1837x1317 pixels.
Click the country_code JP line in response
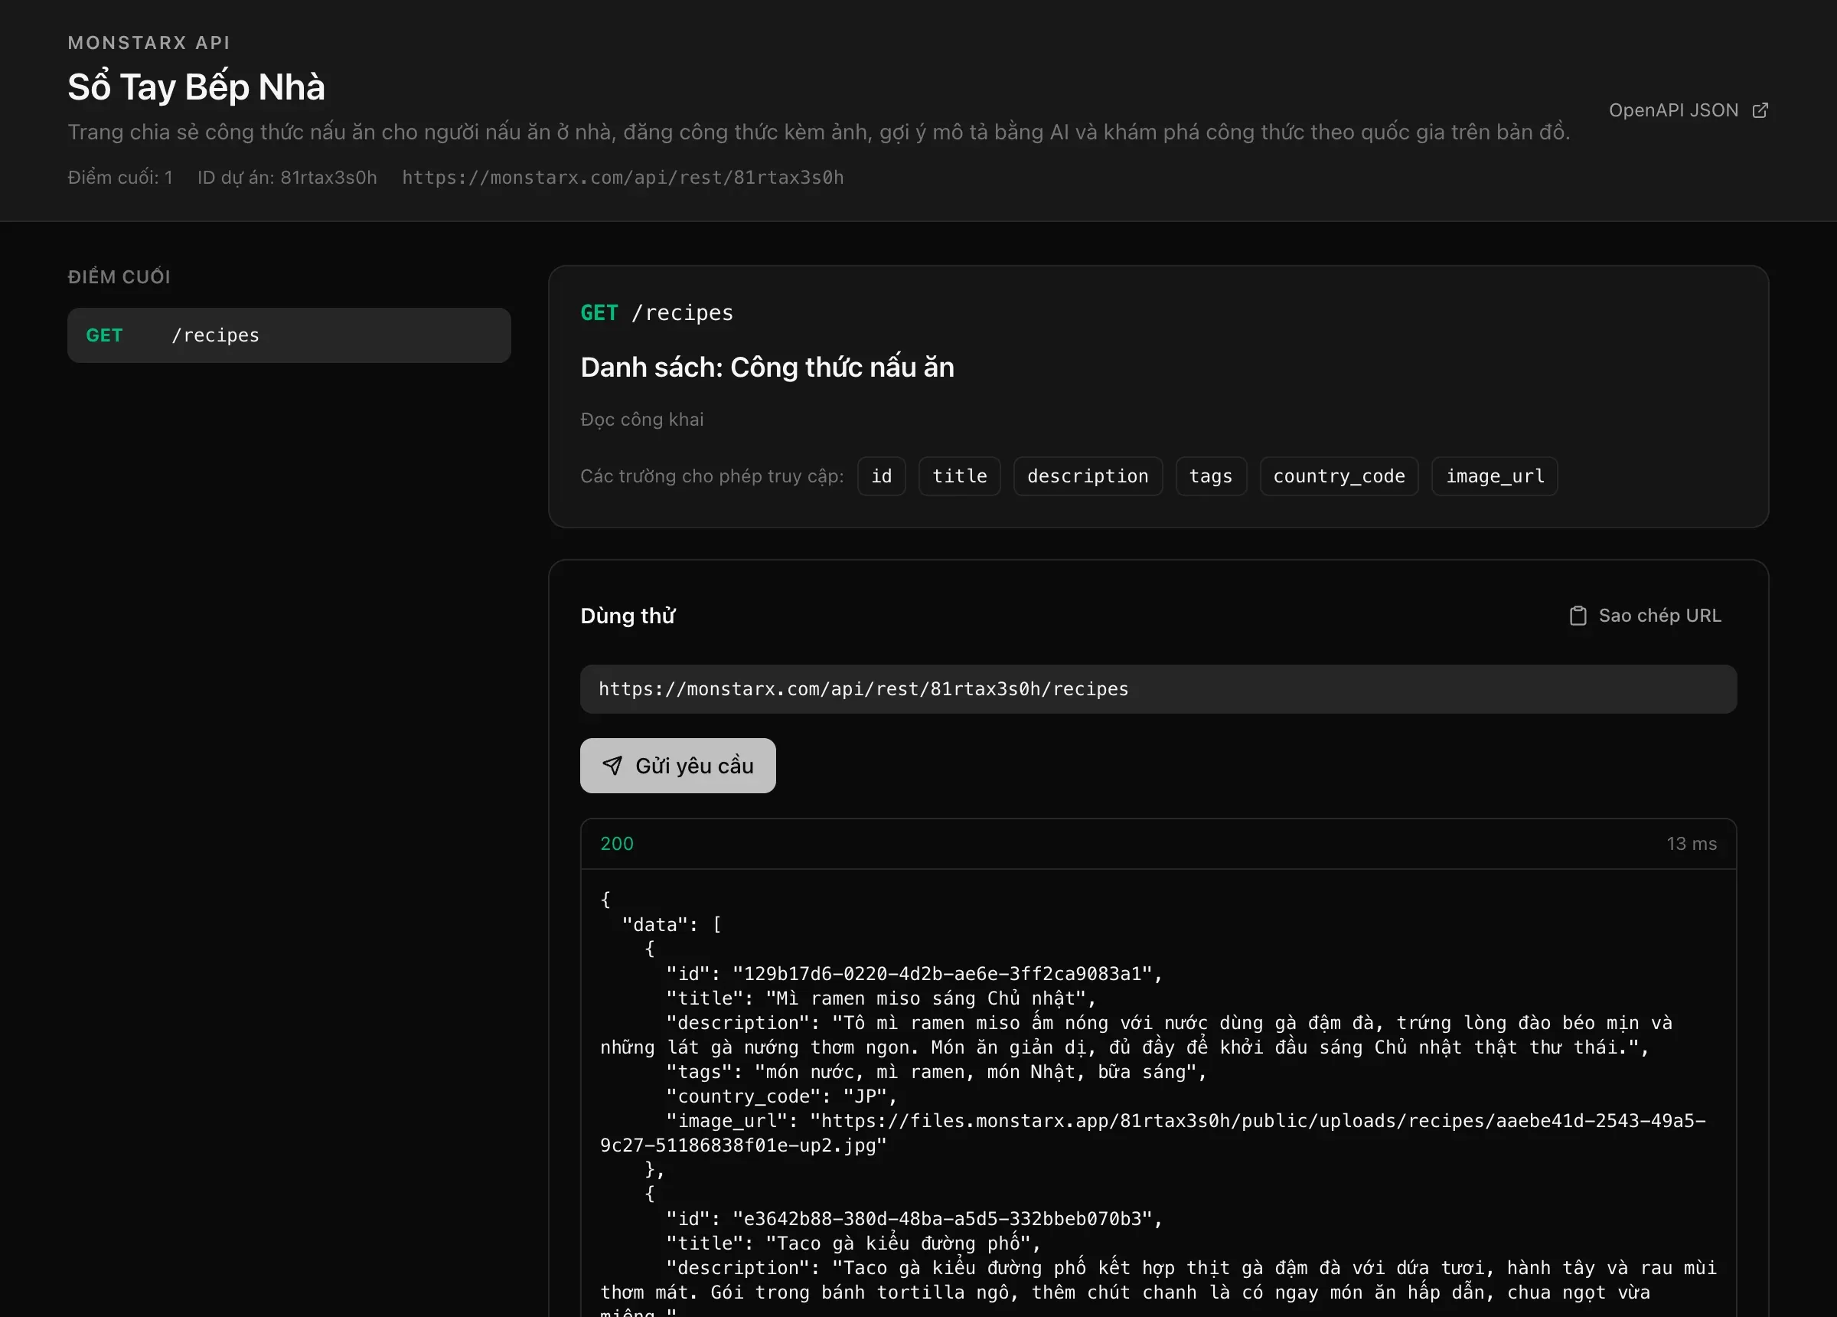(x=781, y=1096)
